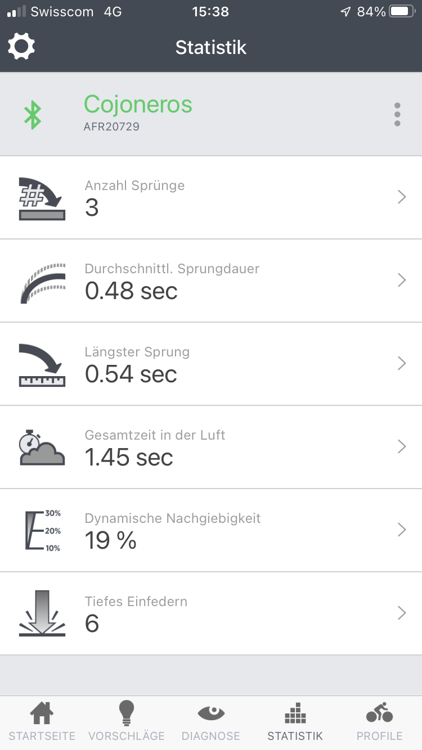The width and height of the screenshot is (422, 750).
Task: Tap the longest jump ruler icon
Action: tap(42, 364)
